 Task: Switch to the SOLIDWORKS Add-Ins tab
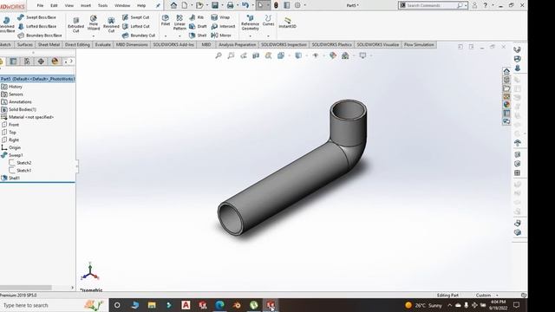tap(173, 44)
